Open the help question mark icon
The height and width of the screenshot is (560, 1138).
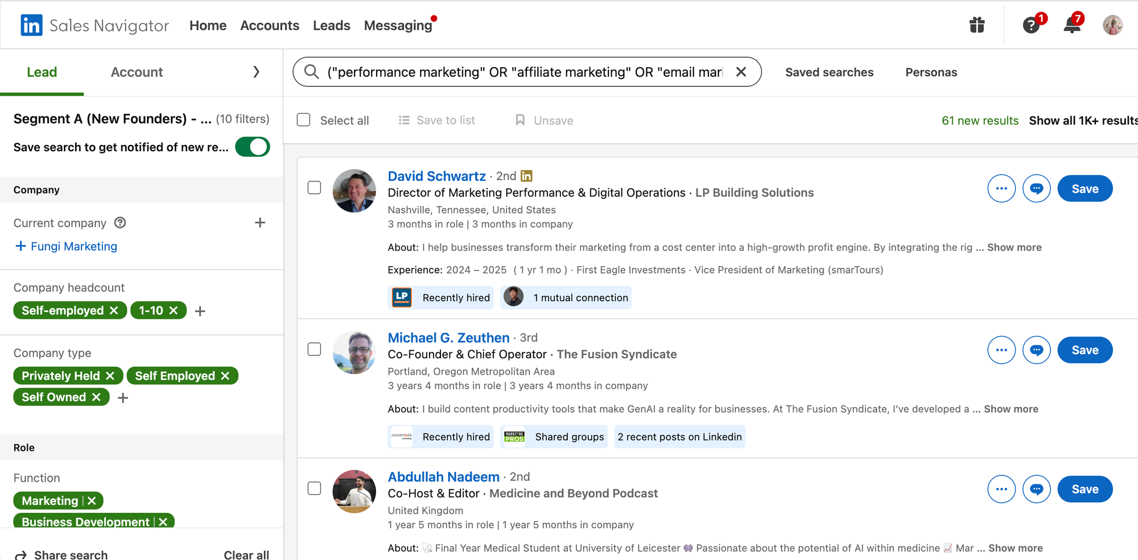(1031, 26)
